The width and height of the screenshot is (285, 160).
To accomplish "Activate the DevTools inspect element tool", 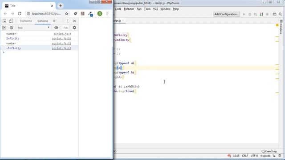I will [4, 21].
